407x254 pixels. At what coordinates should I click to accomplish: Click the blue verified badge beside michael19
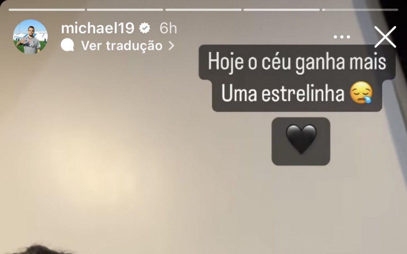point(145,28)
